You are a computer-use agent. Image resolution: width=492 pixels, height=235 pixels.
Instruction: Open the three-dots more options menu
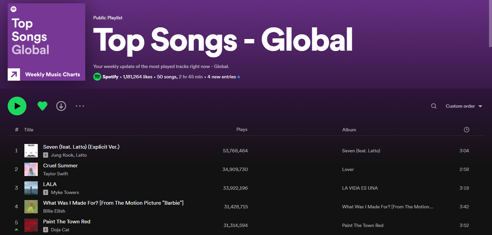[80, 106]
